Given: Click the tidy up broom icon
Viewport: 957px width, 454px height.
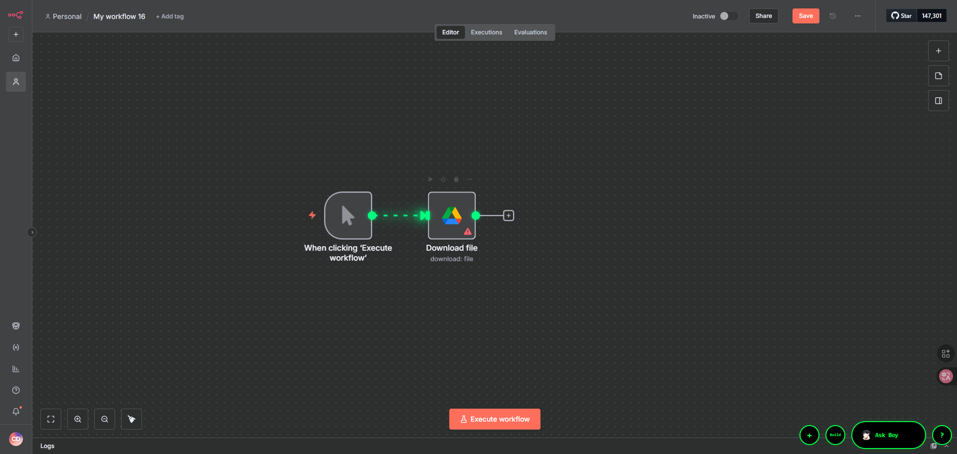Looking at the screenshot, I should point(132,419).
